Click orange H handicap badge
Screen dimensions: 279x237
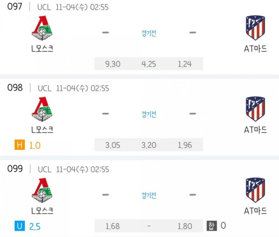[x=20, y=145]
